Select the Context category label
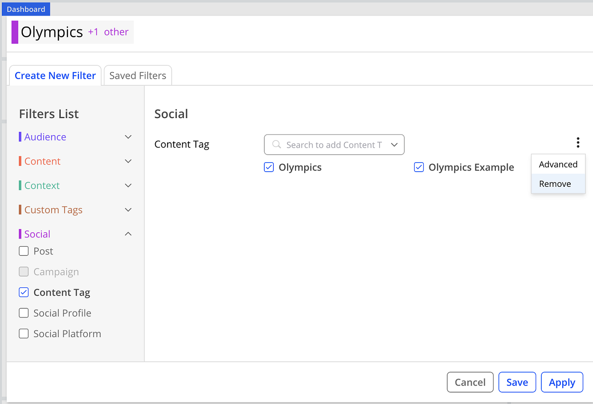The height and width of the screenshot is (404, 593). (42, 185)
